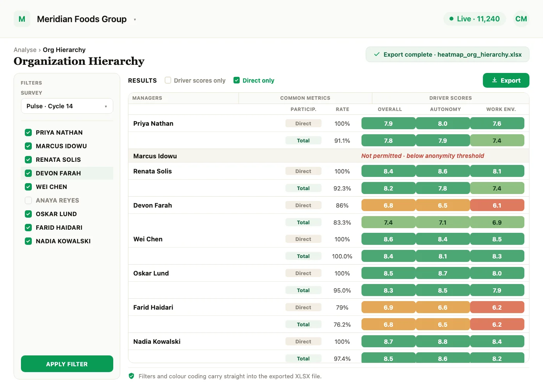Open the CM user avatar menu
This screenshot has height=388, width=543.
pos(521,19)
